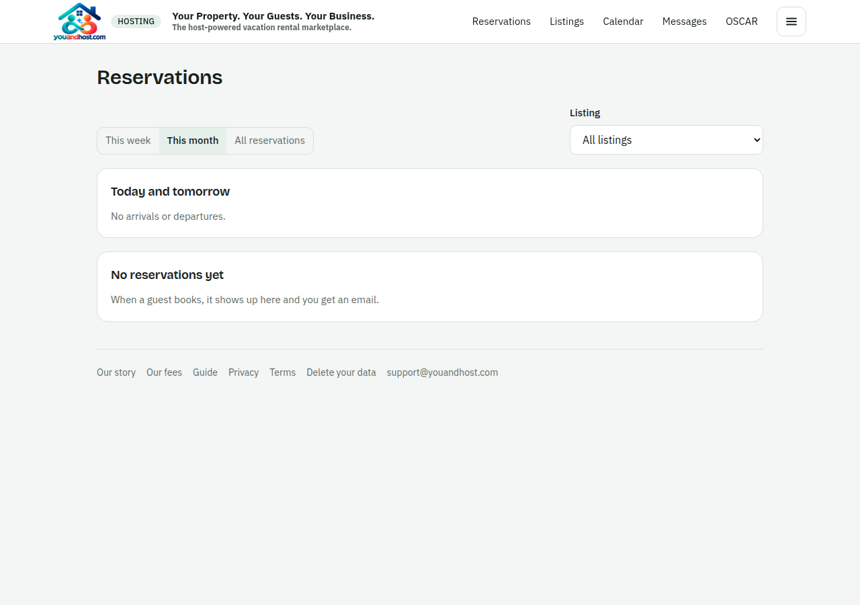Open the Calendar page
The image size is (860, 605).
[x=623, y=22]
